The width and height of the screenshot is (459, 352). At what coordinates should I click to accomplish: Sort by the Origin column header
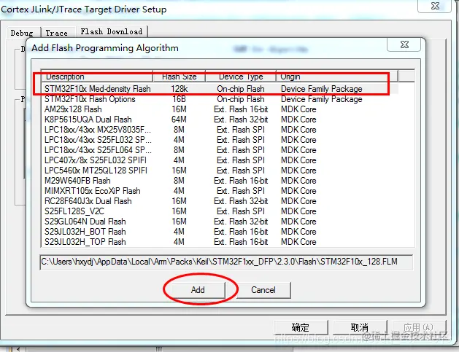(337, 77)
